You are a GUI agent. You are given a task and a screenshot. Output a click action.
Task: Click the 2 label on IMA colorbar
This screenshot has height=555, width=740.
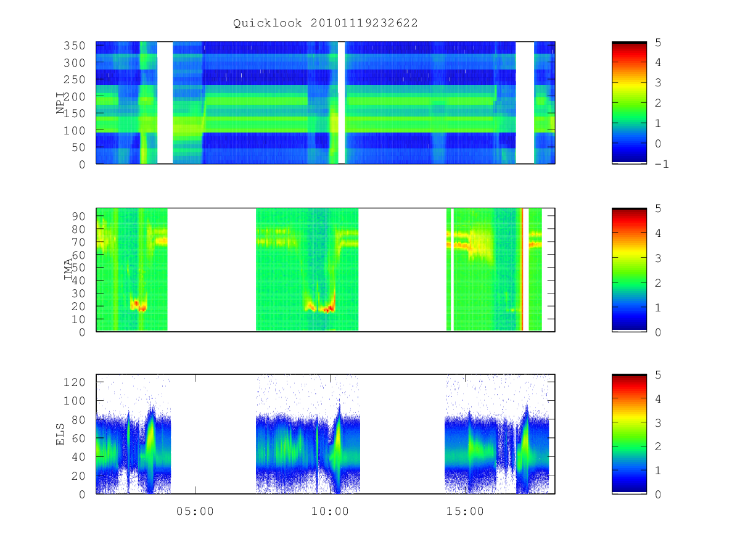(x=658, y=282)
